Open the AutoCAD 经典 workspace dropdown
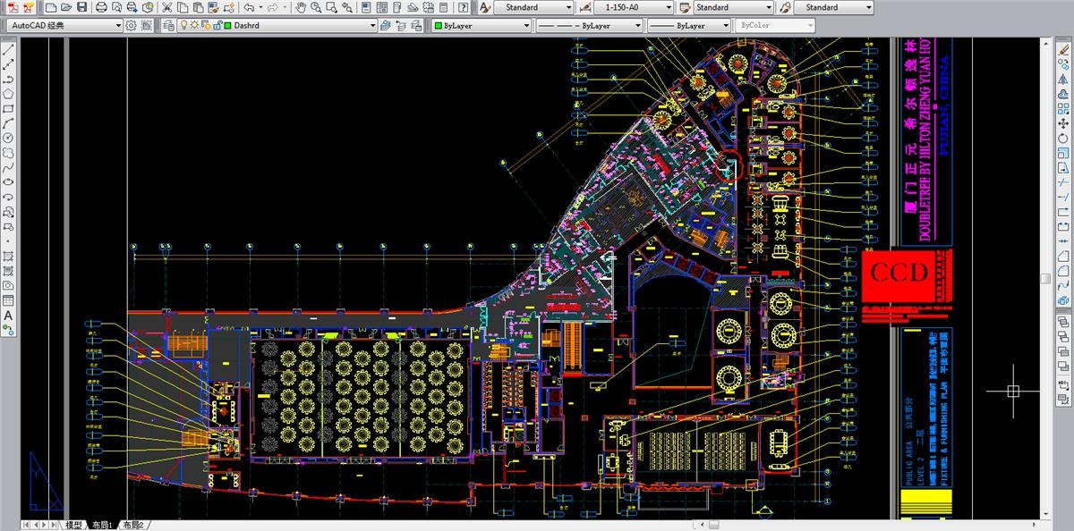This screenshot has height=531, width=1074. pos(118,26)
